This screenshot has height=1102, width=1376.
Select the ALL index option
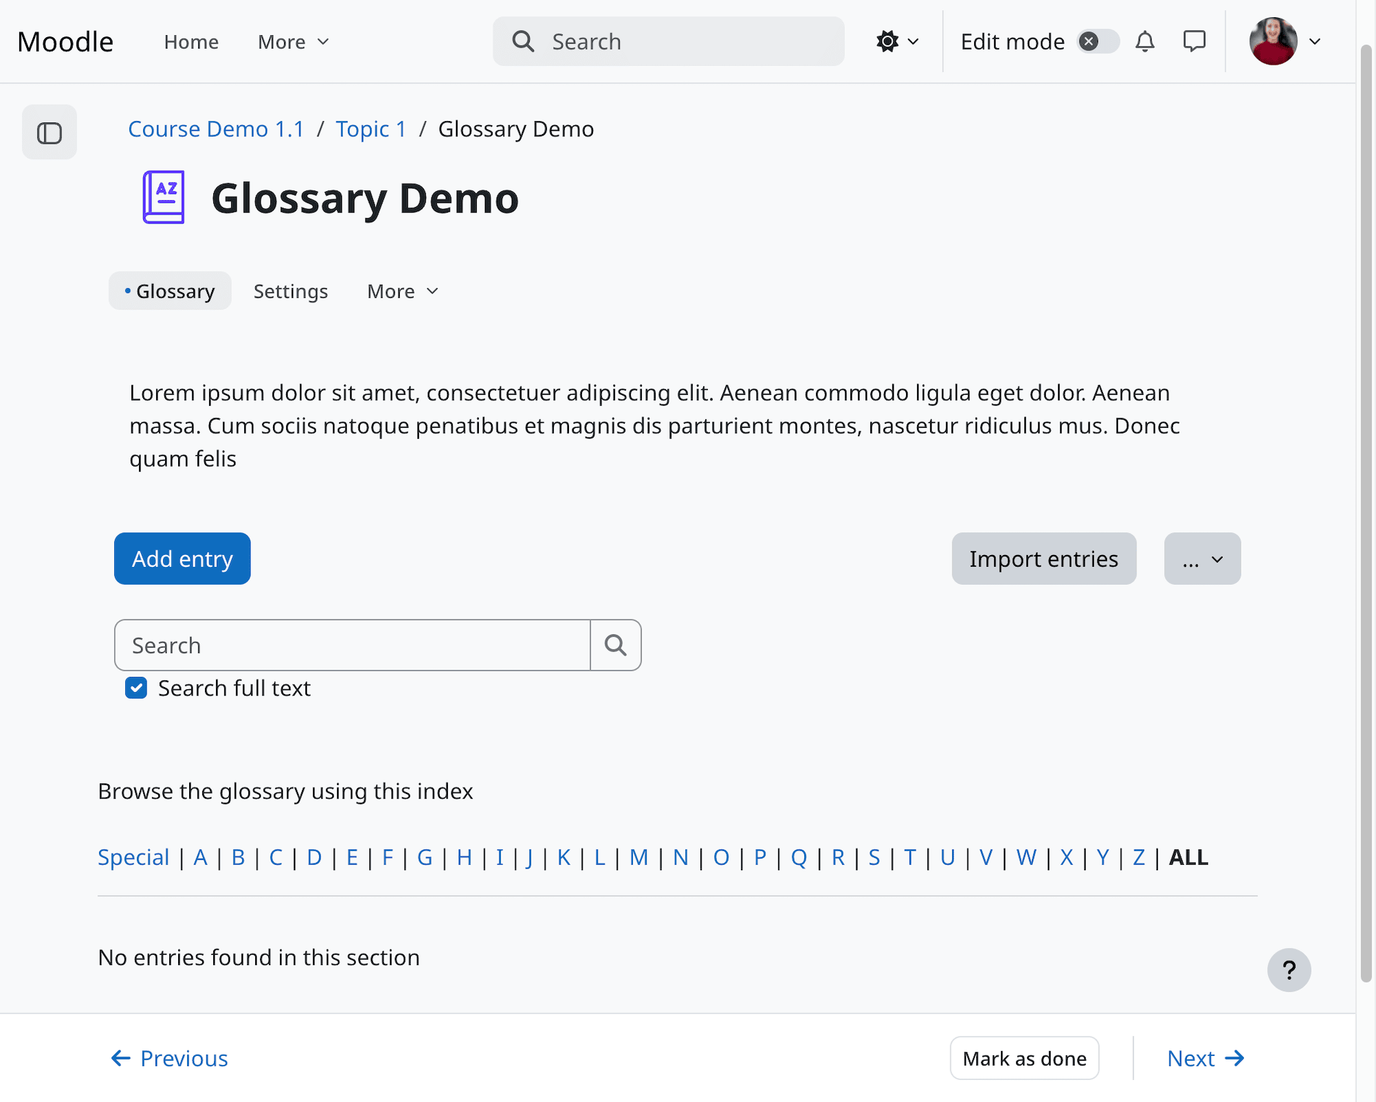coord(1188,857)
